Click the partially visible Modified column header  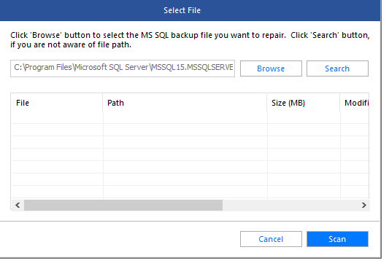[355, 103]
